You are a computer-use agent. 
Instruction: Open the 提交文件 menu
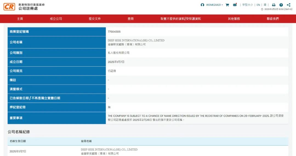pyautogui.click(x=95, y=19)
